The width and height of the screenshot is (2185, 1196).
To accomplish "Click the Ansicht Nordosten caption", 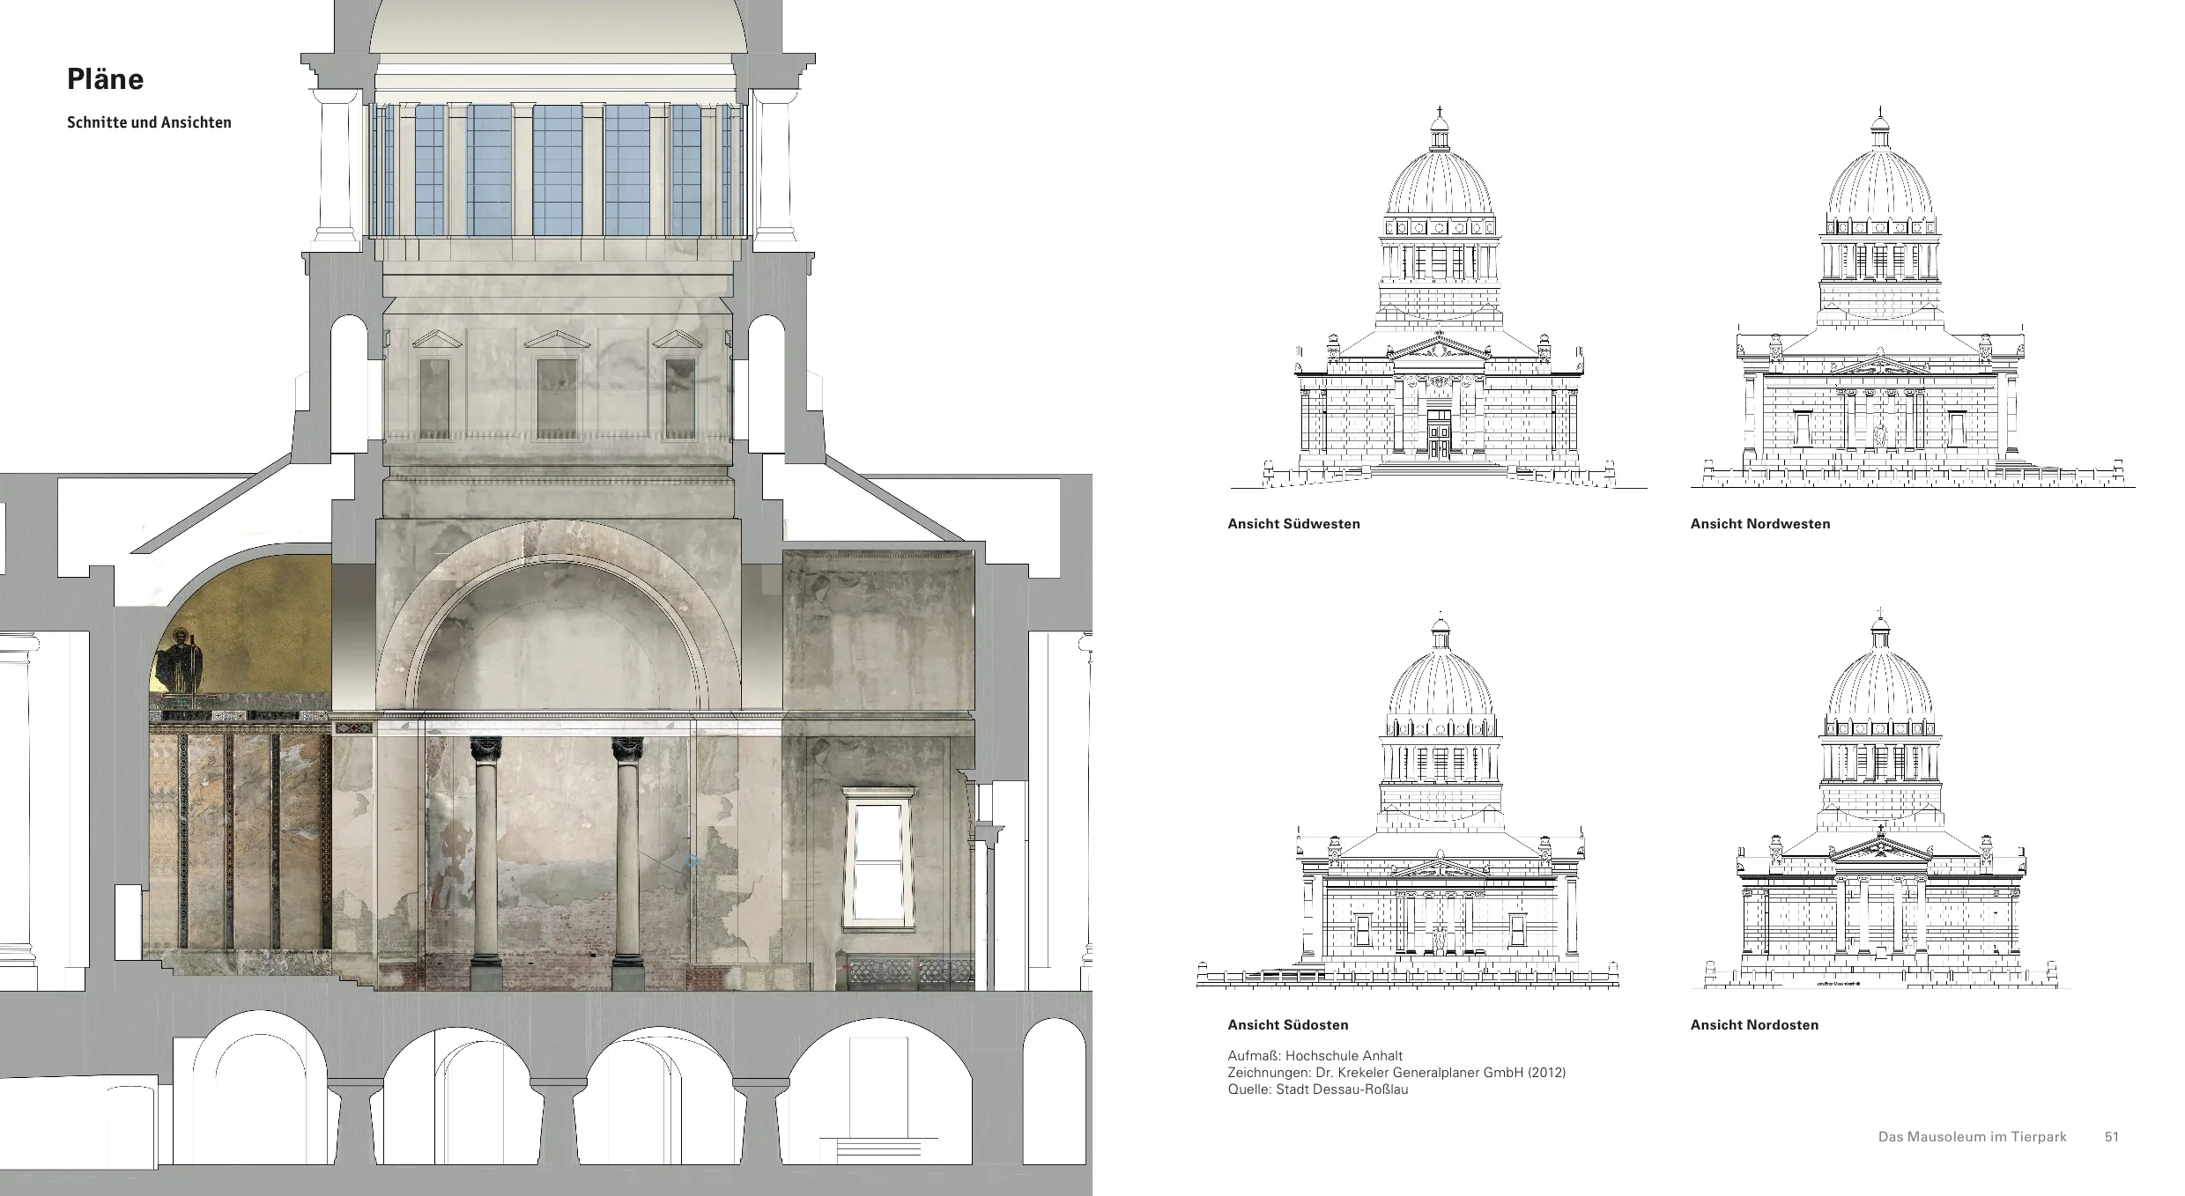I will tap(1753, 1025).
